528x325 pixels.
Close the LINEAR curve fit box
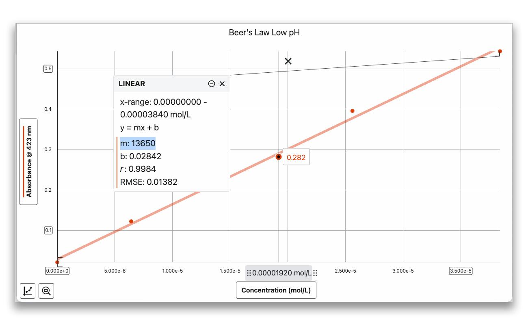click(x=222, y=84)
